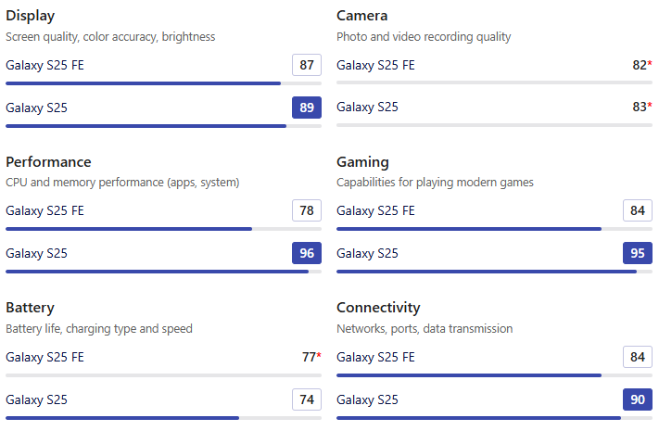659x431 pixels.
Task: Click Galaxy S25 FE label under Gaming
Action: [375, 210]
